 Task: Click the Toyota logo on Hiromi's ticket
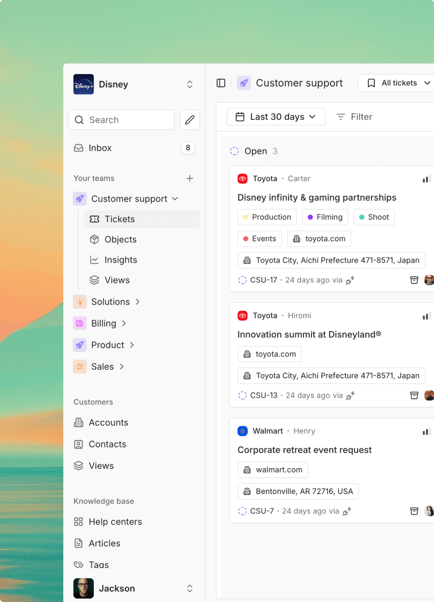[x=243, y=316]
